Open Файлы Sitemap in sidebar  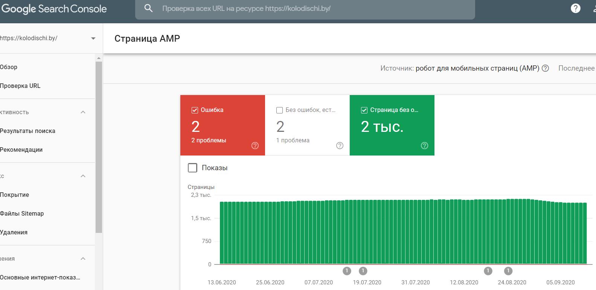click(x=22, y=214)
